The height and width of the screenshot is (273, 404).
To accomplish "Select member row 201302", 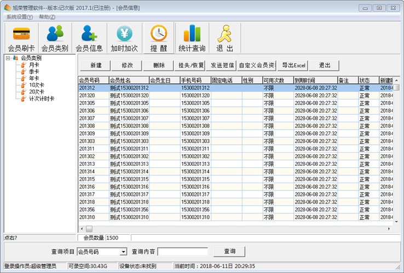I will (235, 156).
